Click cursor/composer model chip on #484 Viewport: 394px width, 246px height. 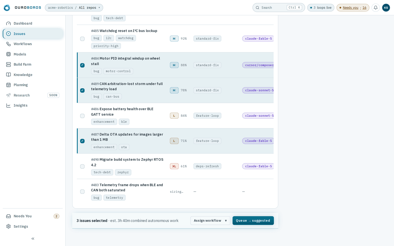258,65
